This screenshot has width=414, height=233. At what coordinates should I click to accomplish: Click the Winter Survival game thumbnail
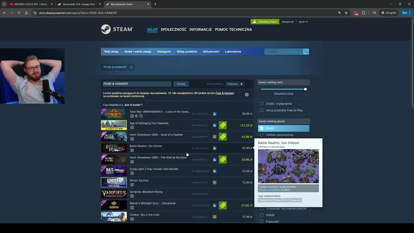tap(114, 182)
